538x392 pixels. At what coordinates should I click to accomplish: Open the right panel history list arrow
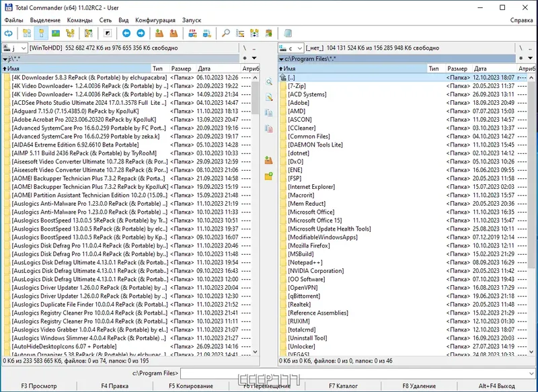(531, 58)
